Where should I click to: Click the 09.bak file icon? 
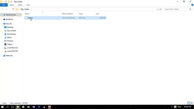click(26, 18)
